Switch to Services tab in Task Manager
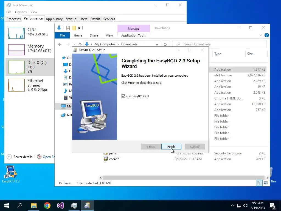This screenshot has width=281, height=211. click(x=109, y=19)
